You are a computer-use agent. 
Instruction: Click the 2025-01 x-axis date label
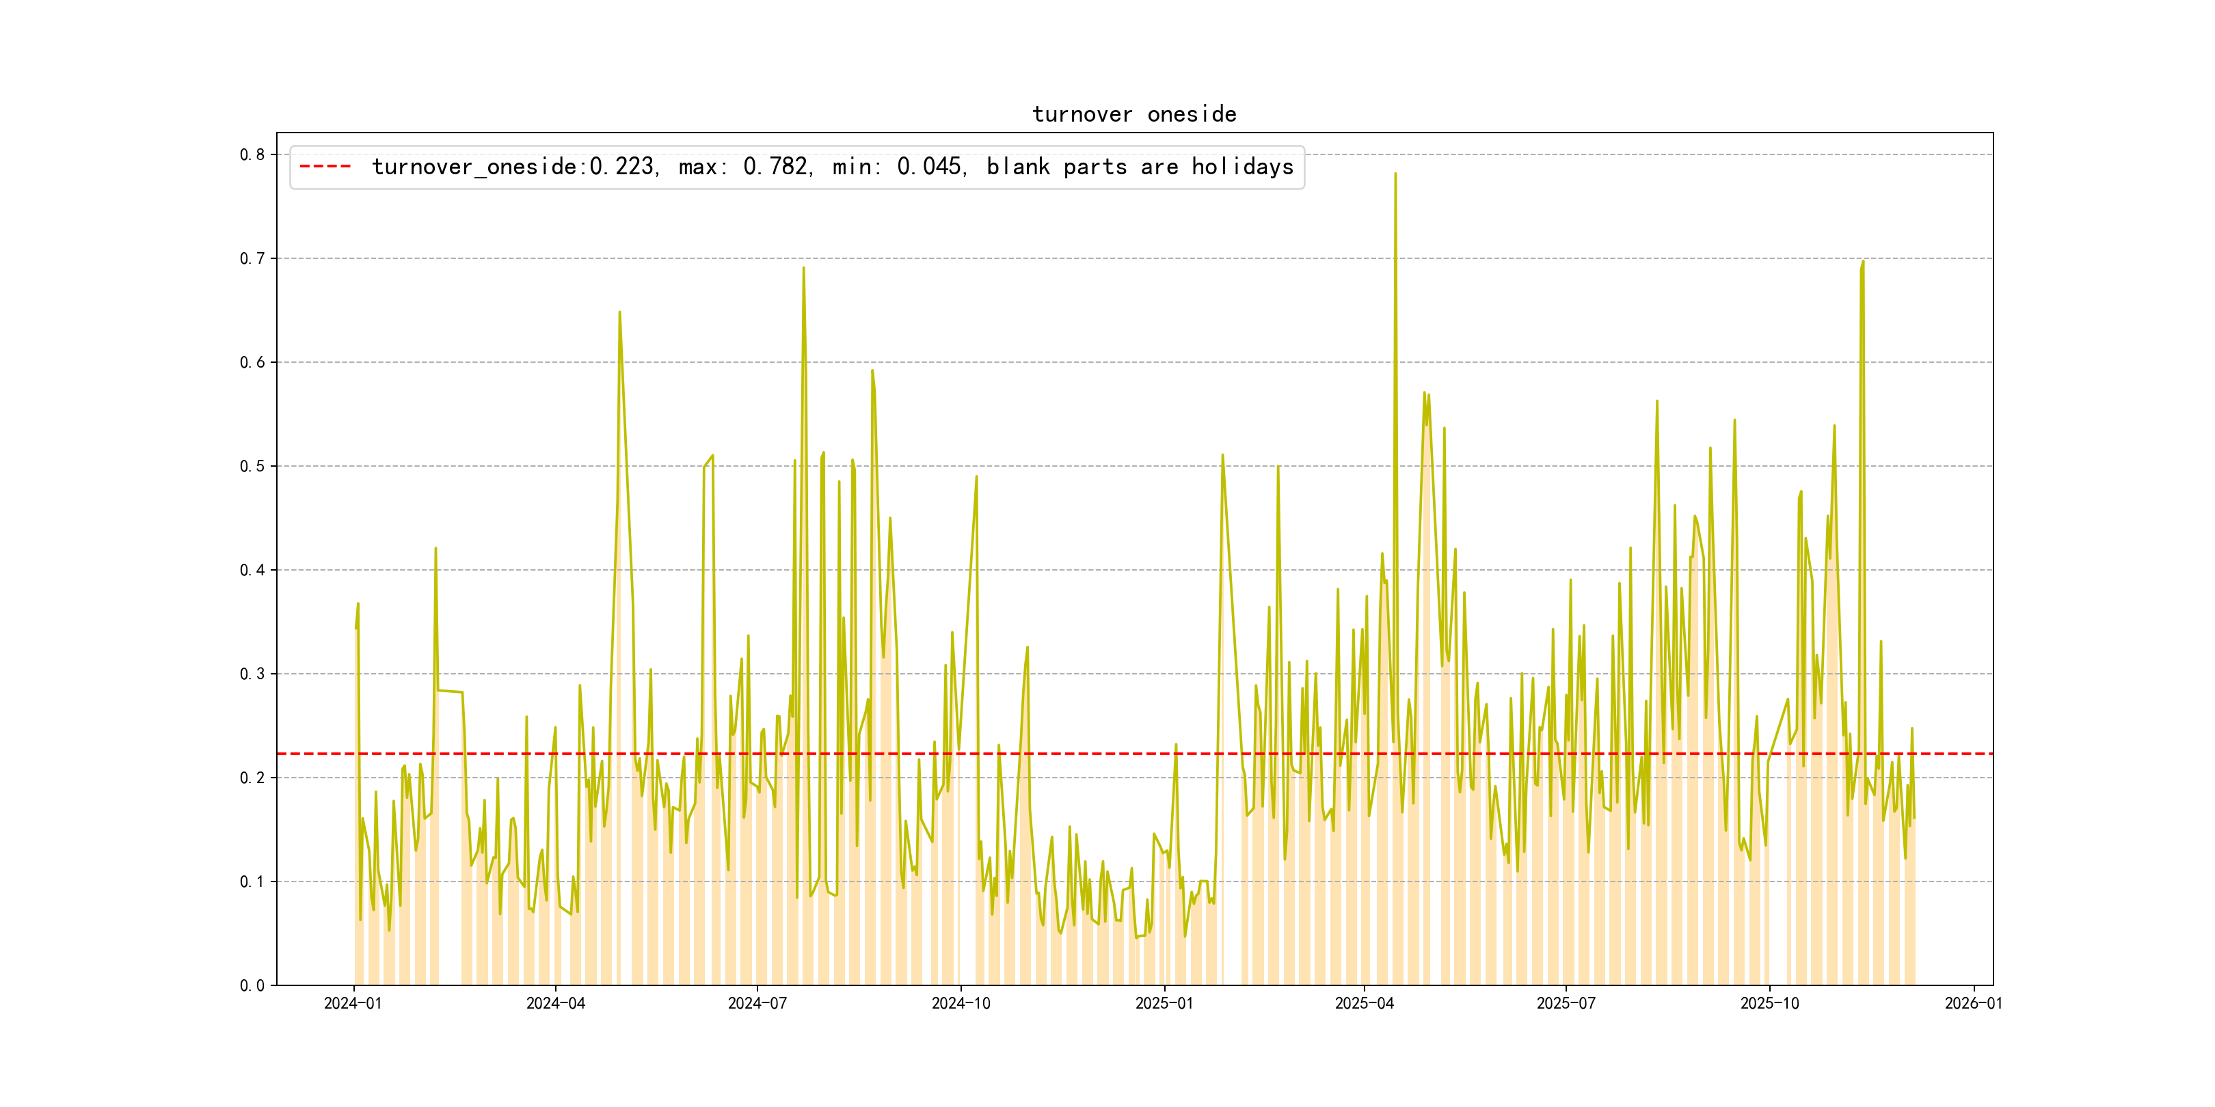point(1164,1004)
